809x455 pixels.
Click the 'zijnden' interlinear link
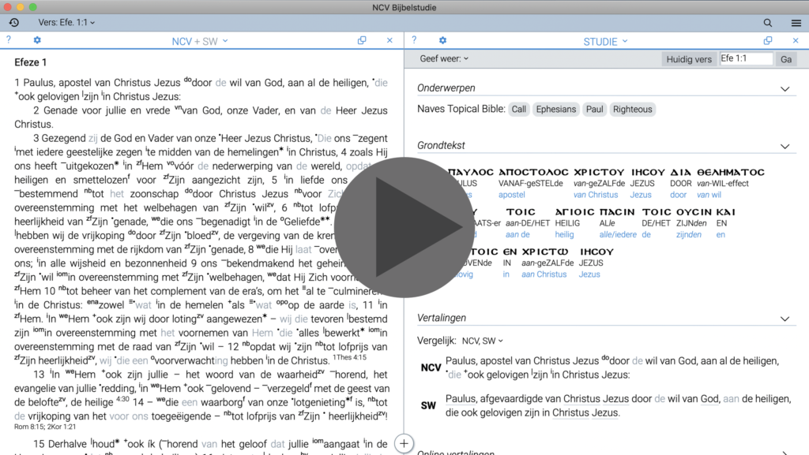pyautogui.click(x=688, y=234)
